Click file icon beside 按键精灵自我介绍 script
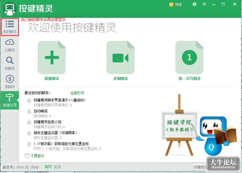 click(29, 122)
